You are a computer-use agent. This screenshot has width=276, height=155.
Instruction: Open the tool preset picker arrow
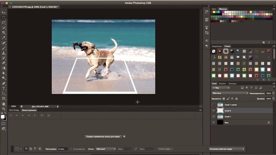coord(21,149)
